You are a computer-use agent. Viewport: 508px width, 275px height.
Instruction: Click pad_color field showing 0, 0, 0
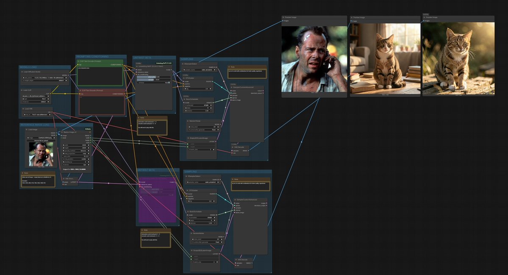[76, 156]
